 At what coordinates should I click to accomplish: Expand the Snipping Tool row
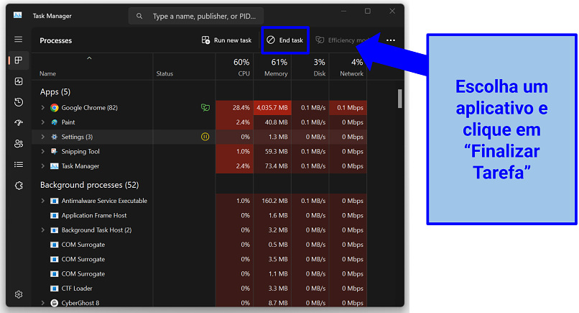click(x=43, y=151)
